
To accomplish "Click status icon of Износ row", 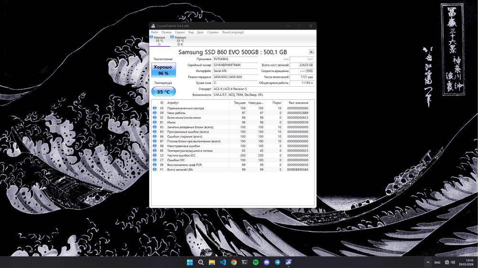I will [154, 122].
